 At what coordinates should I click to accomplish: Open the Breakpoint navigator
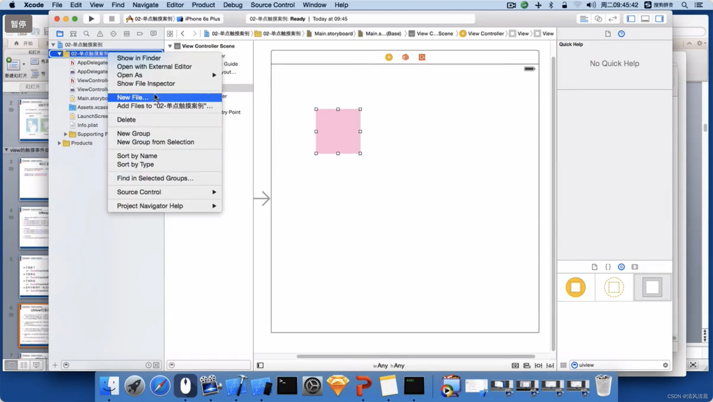point(140,34)
